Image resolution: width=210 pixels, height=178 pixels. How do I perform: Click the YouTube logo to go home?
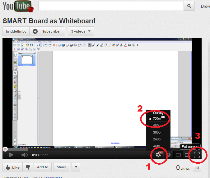click(18, 6)
